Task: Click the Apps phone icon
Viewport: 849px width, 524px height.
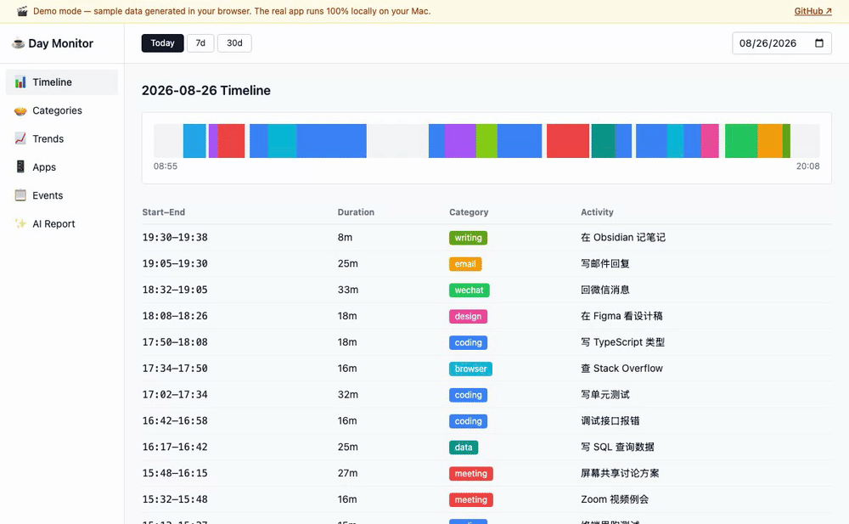Action: [x=20, y=167]
